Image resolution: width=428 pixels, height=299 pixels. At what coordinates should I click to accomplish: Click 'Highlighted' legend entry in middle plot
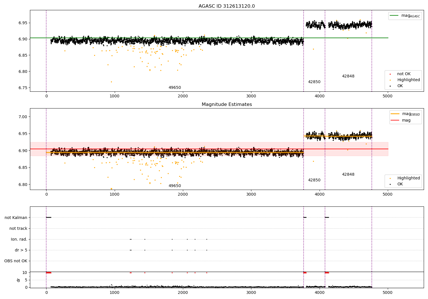[405, 178]
